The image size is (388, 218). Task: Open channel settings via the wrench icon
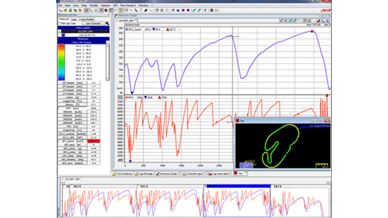coord(107,23)
